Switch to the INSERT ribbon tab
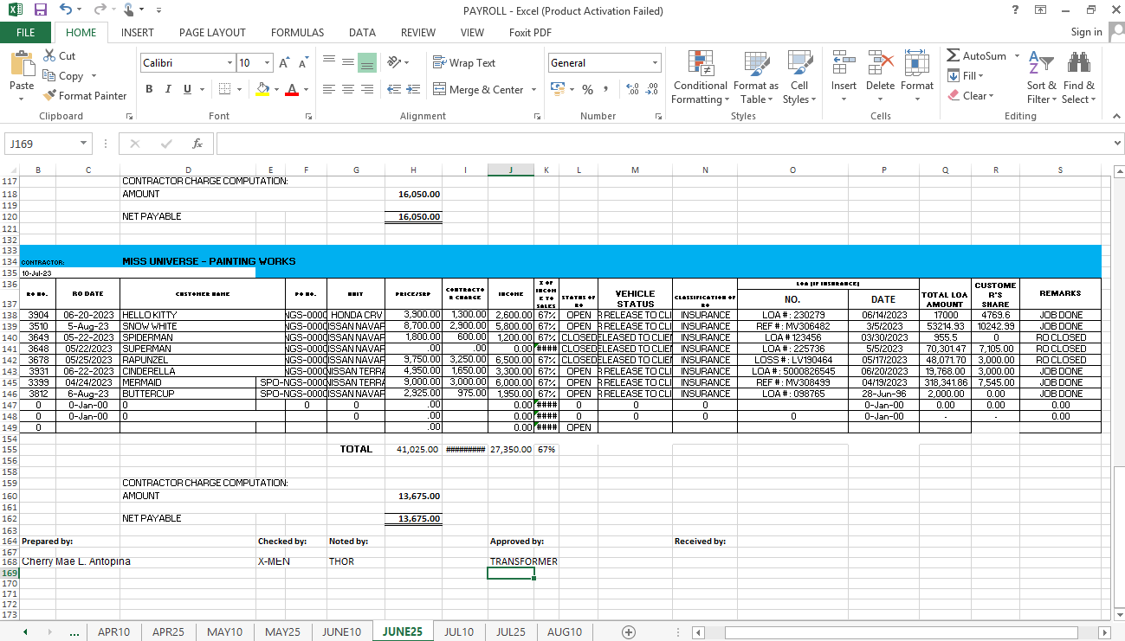The width and height of the screenshot is (1125, 641). click(x=138, y=33)
